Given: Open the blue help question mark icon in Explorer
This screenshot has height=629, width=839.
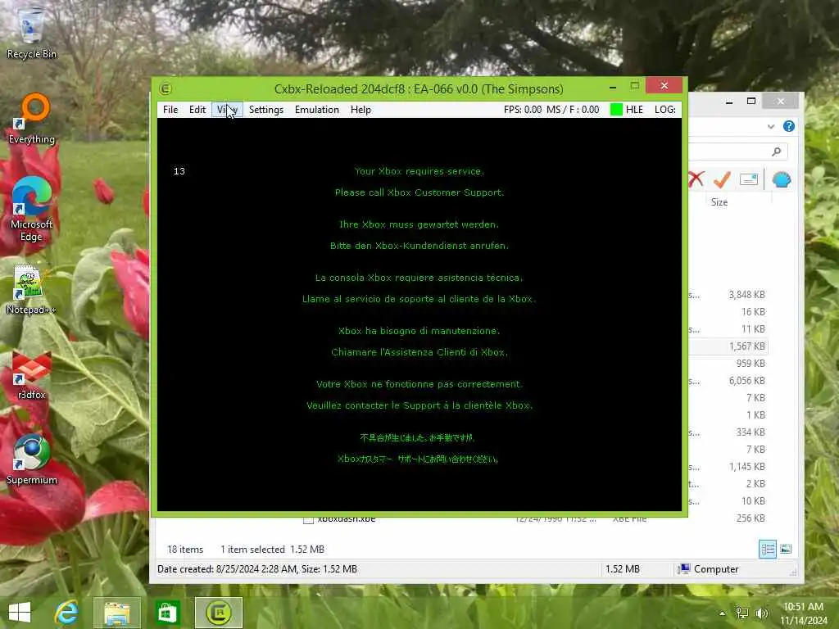Looking at the screenshot, I should point(789,126).
